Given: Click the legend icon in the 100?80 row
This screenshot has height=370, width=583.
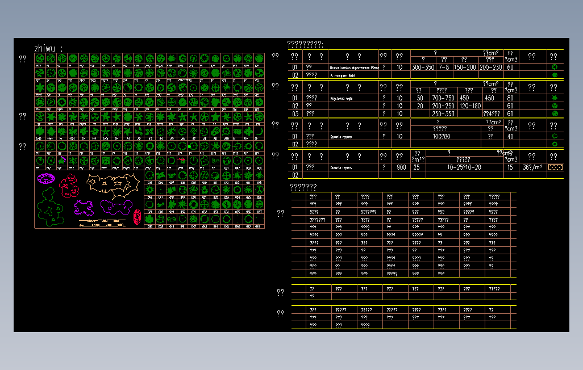Looking at the screenshot, I should 555,136.
